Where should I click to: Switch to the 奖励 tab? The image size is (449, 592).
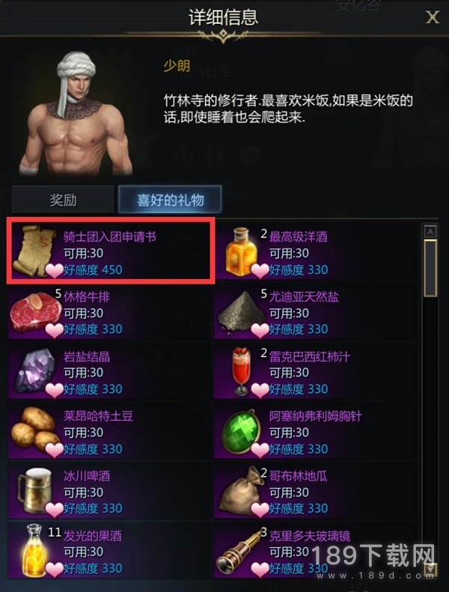(63, 199)
